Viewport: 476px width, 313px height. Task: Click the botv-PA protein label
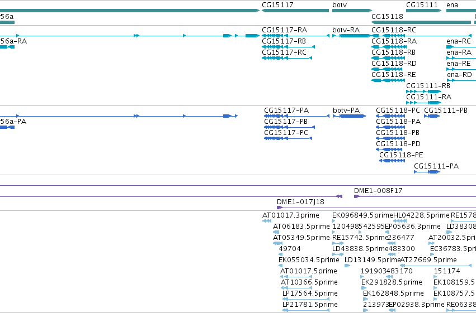pos(346,110)
